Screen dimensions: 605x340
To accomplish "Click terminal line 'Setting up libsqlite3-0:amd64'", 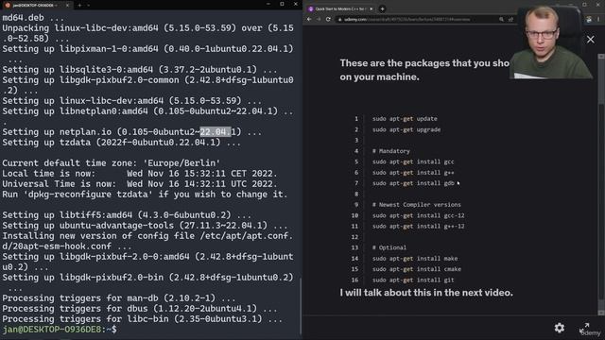I will (140, 70).
